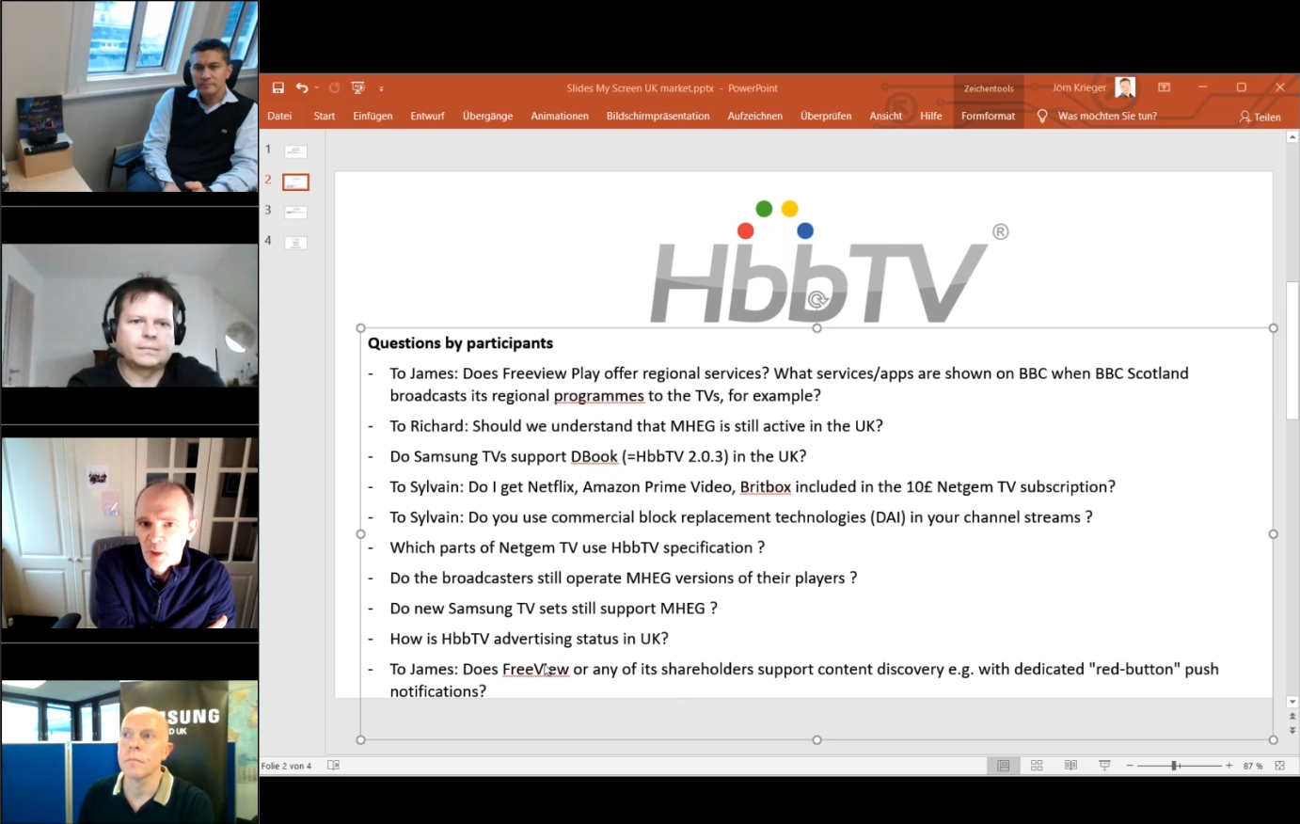Switch to Normal view in status bar
The image size is (1300, 824).
click(x=1003, y=765)
